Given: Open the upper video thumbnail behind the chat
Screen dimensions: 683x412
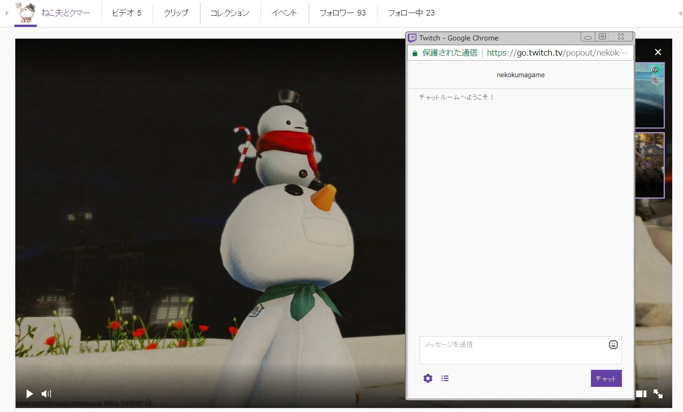Looking at the screenshot, I should coord(649,95).
